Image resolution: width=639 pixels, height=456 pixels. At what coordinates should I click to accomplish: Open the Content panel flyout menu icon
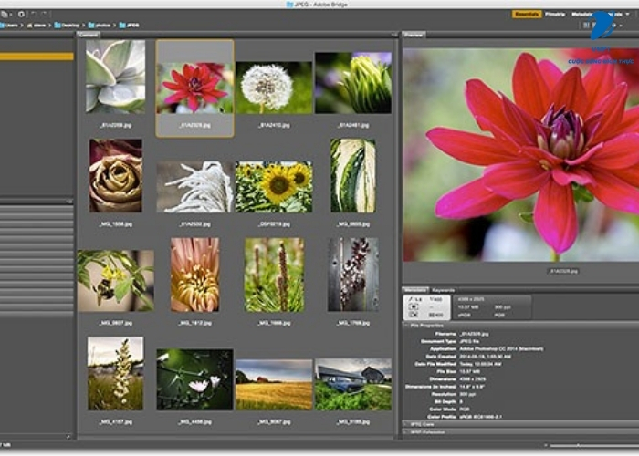394,35
